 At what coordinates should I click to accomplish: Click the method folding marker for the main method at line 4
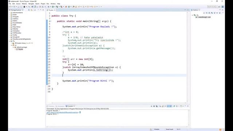click(51, 21)
